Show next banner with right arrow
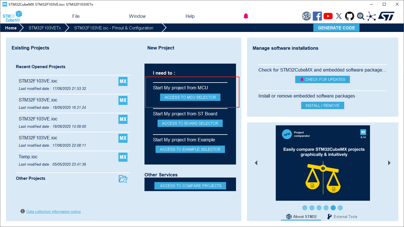 click(389, 163)
